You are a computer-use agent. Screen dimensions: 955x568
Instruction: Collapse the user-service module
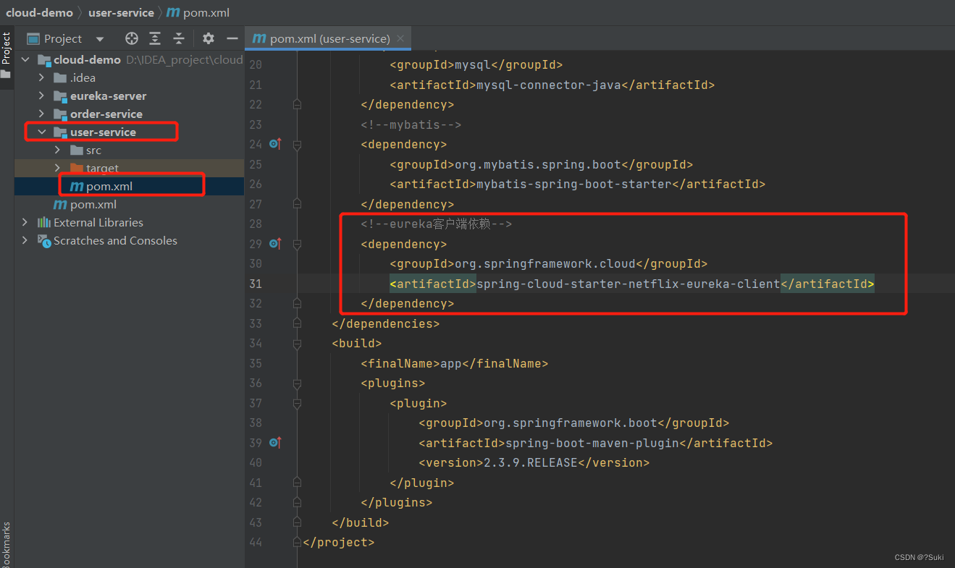41,132
